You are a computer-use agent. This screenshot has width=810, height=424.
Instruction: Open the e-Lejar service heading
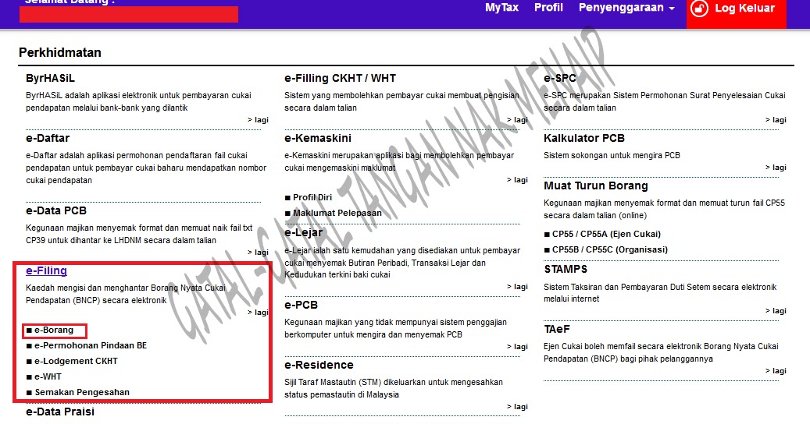tap(303, 233)
